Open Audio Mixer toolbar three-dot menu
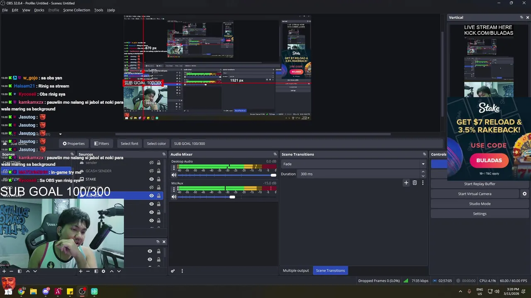Viewport: 531px width, 298px height. pyautogui.click(x=182, y=271)
